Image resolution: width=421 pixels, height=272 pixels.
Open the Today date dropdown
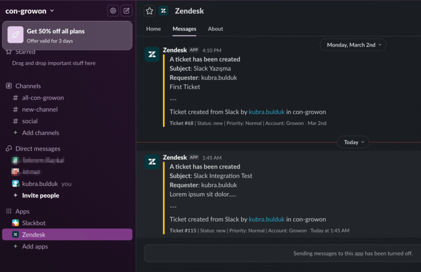coord(353,142)
